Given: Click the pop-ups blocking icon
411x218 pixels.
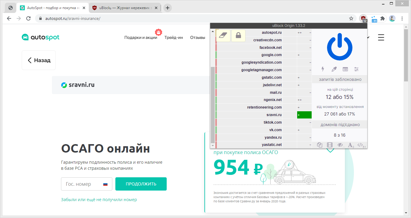Looking at the screenshot, I should [319, 145].
